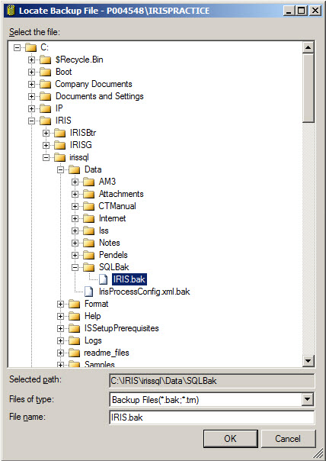Click the CTManual folder icon
Viewport: 326px width, 461px height.
point(88,206)
